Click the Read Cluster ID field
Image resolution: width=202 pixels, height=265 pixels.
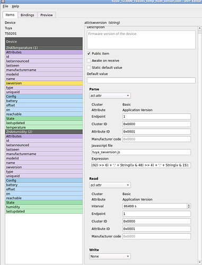[156, 221]
